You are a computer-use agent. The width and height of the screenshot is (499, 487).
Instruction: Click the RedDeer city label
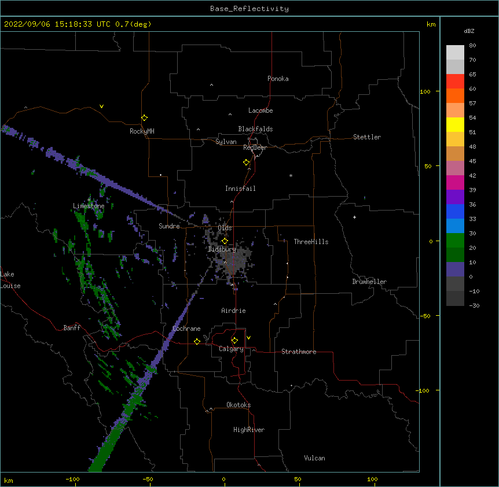tap(255, 147)
